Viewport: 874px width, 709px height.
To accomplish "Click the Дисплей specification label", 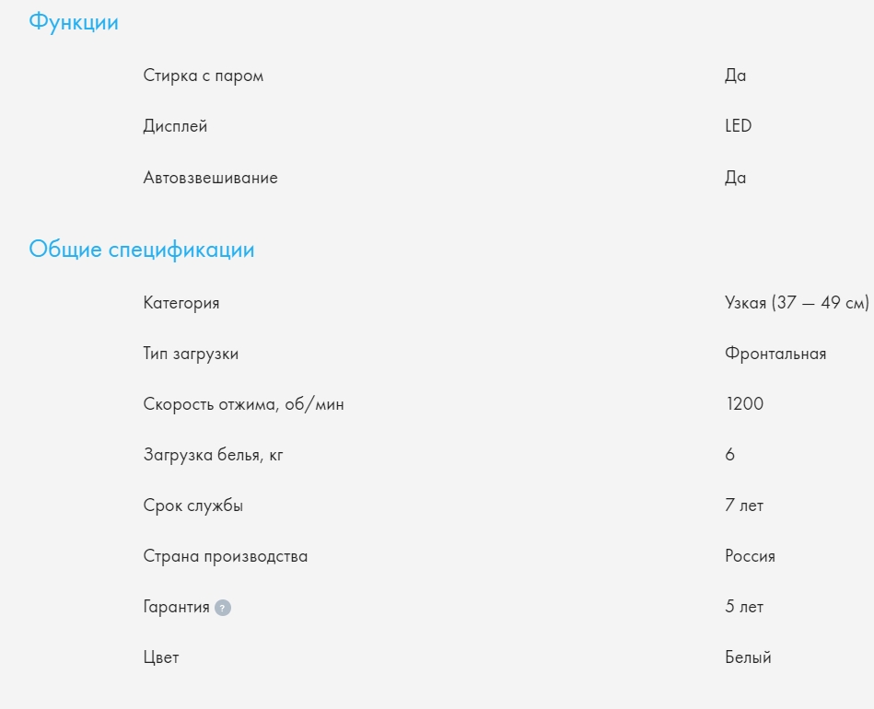I will [x=176, y=126].
